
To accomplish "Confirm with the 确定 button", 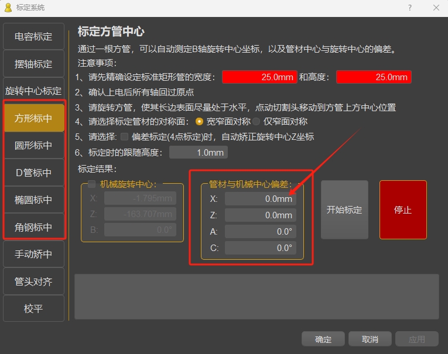I will (323, 339).
